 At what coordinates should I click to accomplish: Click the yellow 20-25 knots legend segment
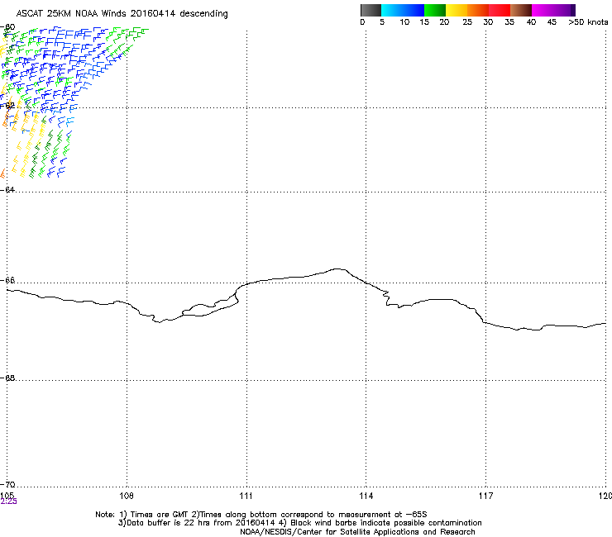pyautogui.click(x=457, y=10)
